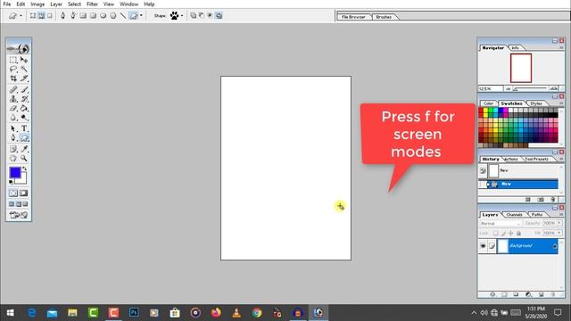Launch Firefox from taskbar
This screenshot has height=321, width=571.
[216, 313]
